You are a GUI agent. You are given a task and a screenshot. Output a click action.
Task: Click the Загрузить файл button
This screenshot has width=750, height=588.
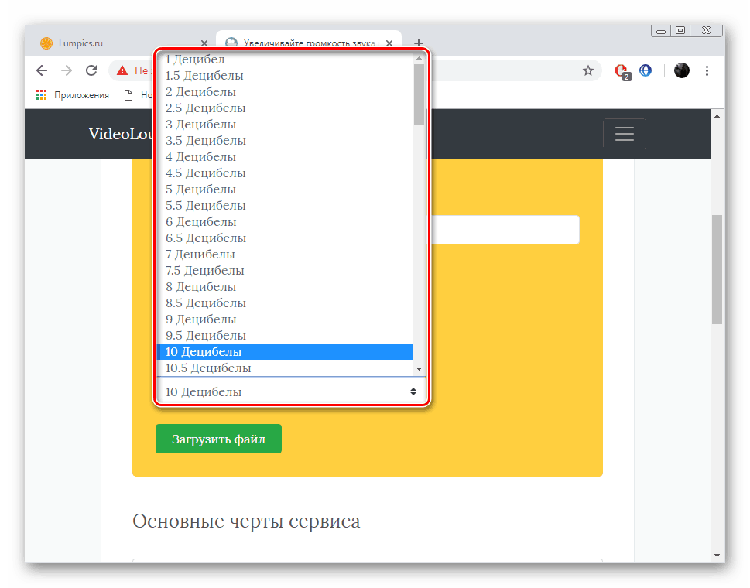point(218,439)
